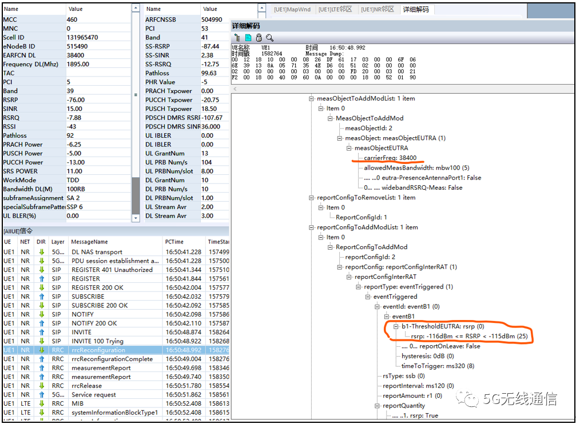This screenshot has height=424, width=576.
Task: Click the uplink arrow of REGISTER row
Action: click(x=42, y=279)
